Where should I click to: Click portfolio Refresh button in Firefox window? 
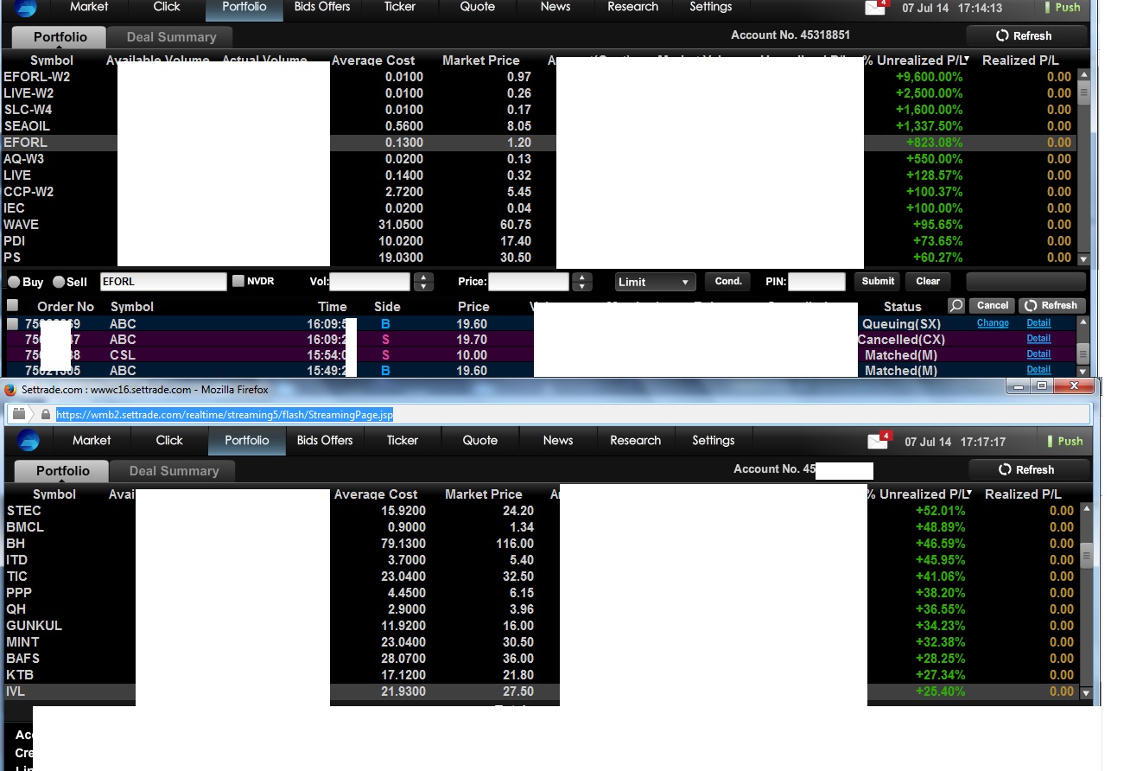click(1028, 470)
